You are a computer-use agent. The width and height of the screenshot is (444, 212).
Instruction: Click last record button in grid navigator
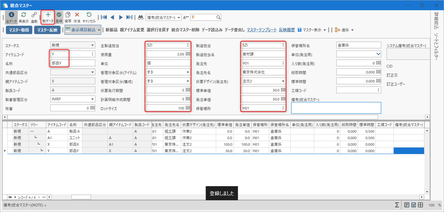(x=44, y=197)
